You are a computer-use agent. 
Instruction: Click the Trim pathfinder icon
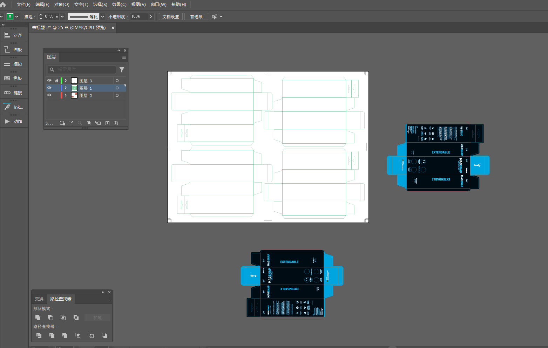[x=52, y=335]
